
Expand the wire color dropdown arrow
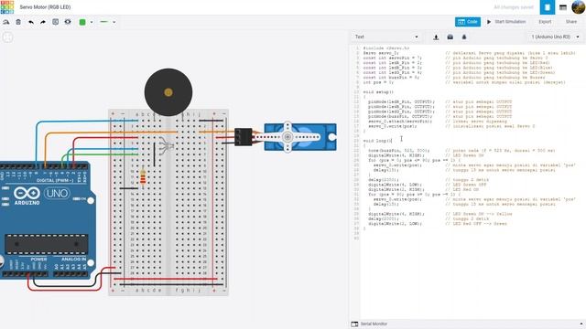click(x=92, y=22)
